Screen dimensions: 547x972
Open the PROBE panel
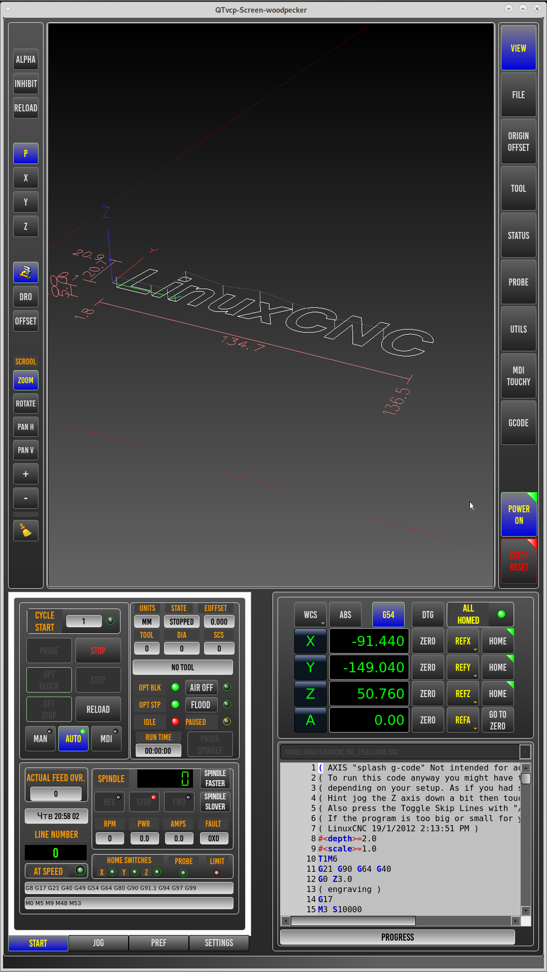tap(519, 282)
